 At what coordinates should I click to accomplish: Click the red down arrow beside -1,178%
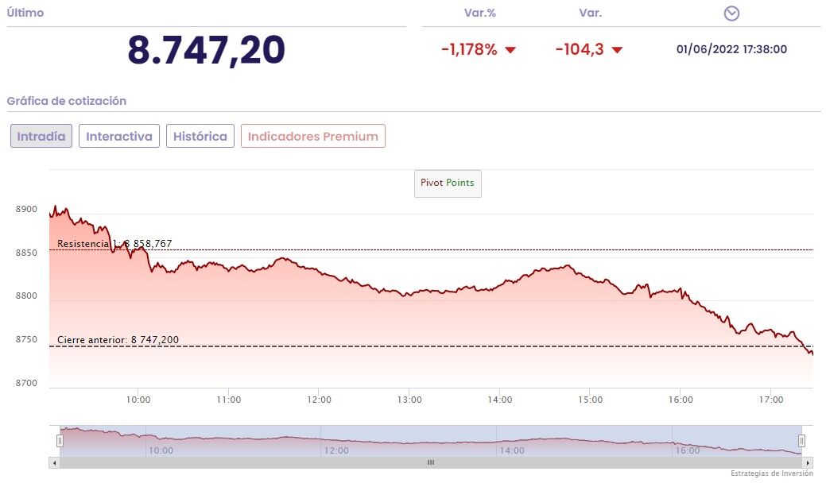(510, 50)
